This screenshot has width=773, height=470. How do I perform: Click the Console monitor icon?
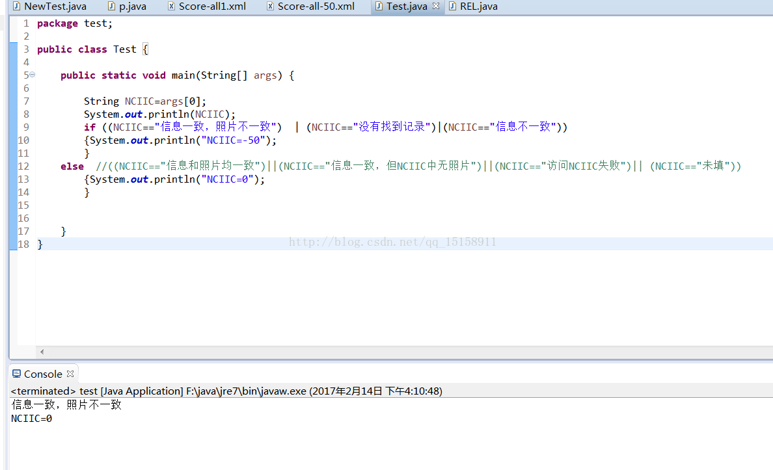tap(17, 374)
